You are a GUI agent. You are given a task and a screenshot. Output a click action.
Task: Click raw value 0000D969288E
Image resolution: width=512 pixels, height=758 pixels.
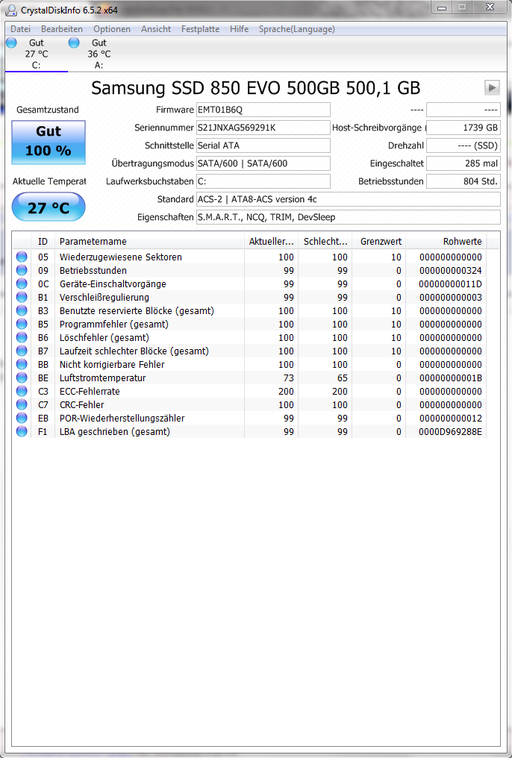[x=451, y=432]
